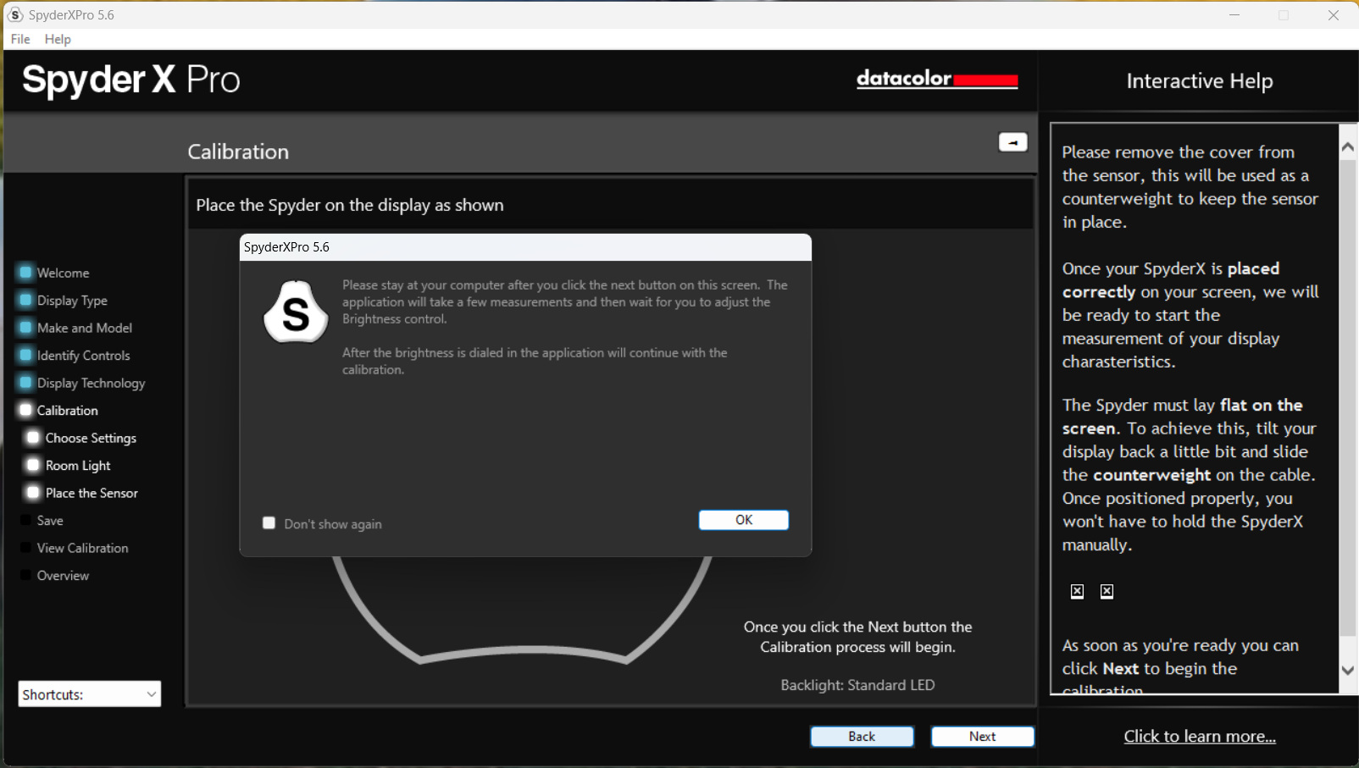This screenshot has width=1359, height=768.
Task: Click the help panel scroll up arrow
Action: (x=1348, y=146)
